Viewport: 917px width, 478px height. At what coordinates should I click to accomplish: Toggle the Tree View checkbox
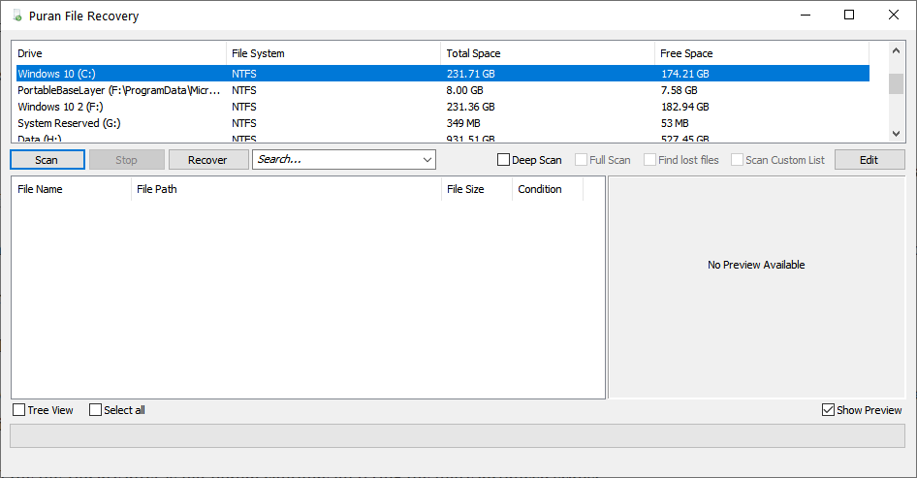(x=19, y=410)
